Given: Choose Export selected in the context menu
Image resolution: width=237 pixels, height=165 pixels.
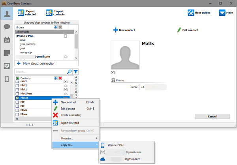Looking at the screenshot, I should tap(75, 123).
